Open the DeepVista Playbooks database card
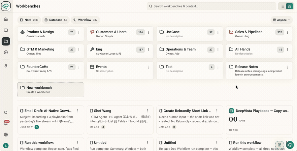This screenshot has height=151, width=297. pos(259,120)
